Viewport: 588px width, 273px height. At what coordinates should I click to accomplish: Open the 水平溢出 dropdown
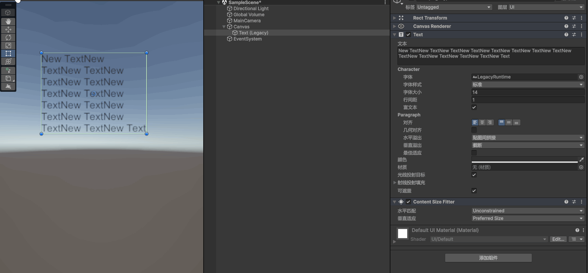click(528, 138)
